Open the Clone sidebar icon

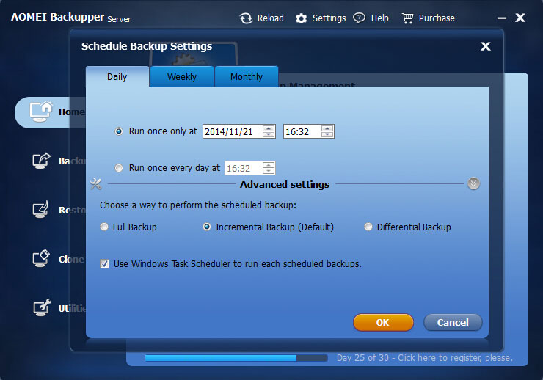point(40,259)
